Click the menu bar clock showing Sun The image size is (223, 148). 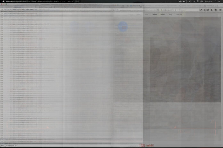pos(209,1)
